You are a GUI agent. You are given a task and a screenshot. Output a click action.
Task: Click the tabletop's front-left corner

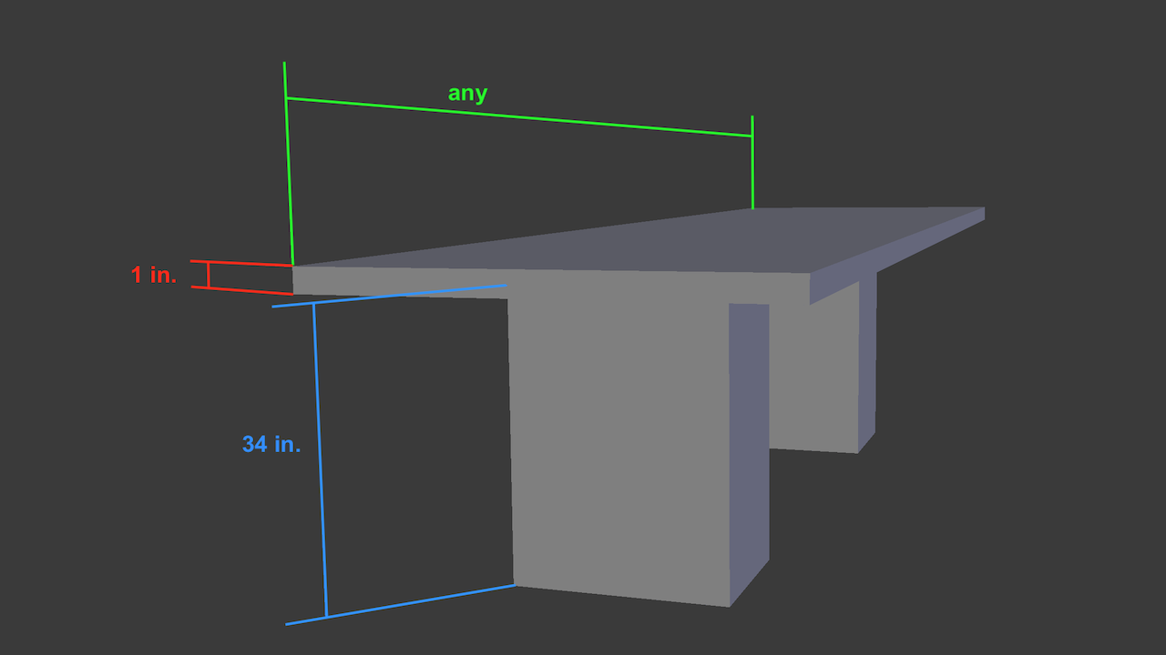click(x=294, y=267)
